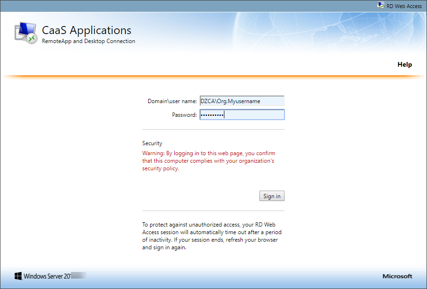Click the red security warning text
This screenshot has height=289, width=427.
pos(208,161)
